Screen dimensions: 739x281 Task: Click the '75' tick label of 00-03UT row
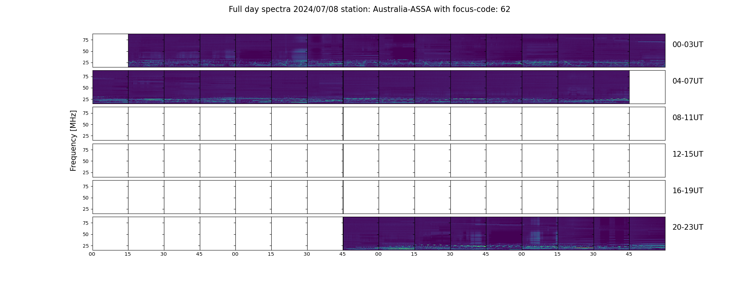[x=85, y=40]
